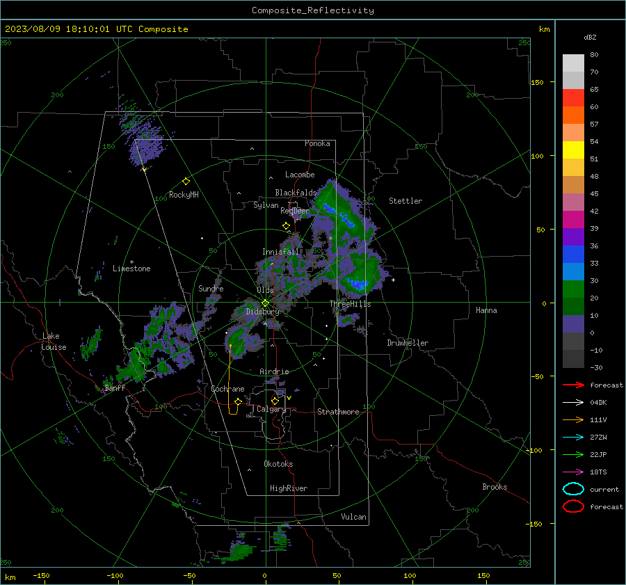The width and height of the screenshot is (626, 585).
Task: Click the Okotoks town label
Action: click(278, 464)
